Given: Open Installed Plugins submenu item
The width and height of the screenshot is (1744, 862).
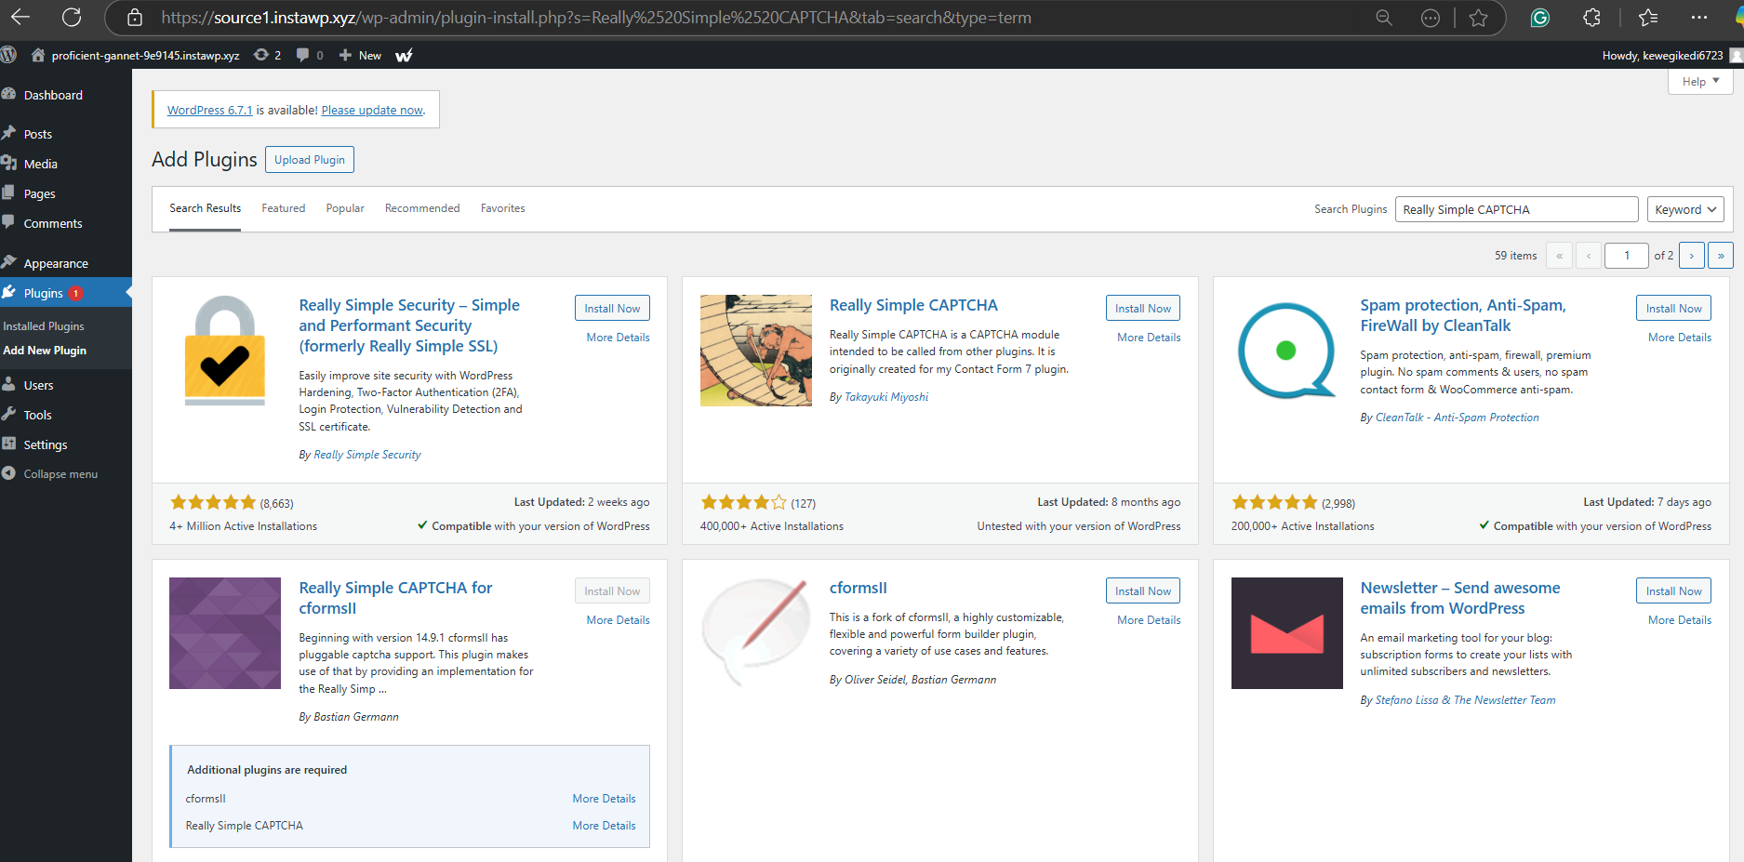Looking at the screenshot, I should pos(44,326).
